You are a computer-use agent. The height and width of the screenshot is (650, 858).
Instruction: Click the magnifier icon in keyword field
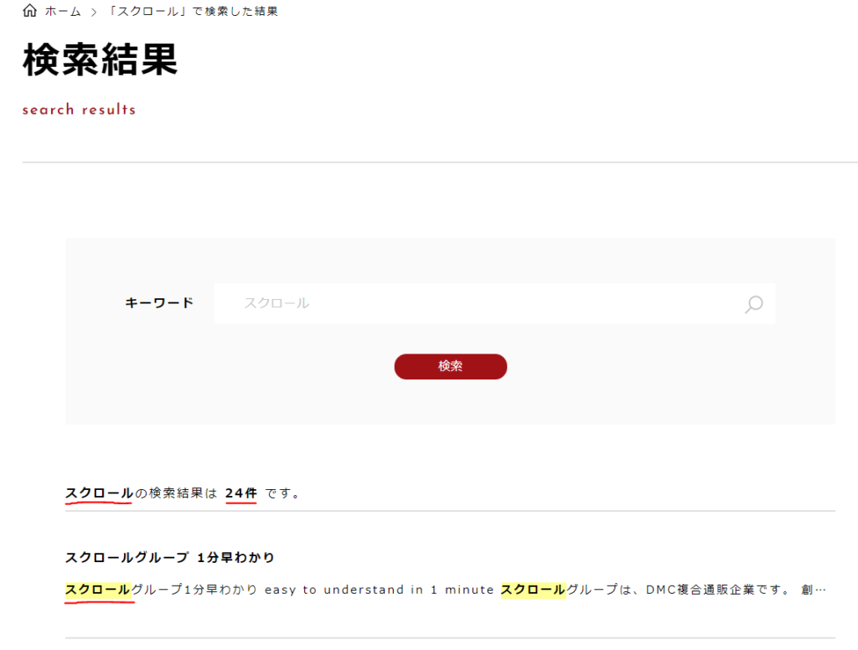pos(753,304)
